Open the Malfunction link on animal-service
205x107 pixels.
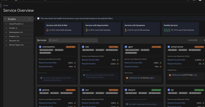pyautogui.click(x=177, y=75)
